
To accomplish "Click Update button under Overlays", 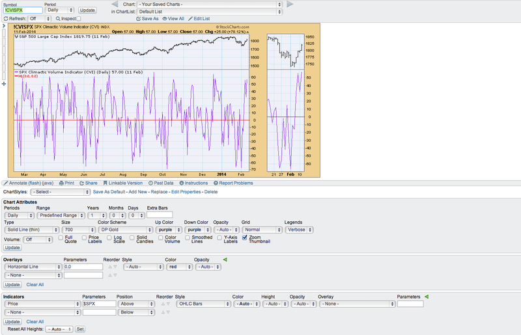I will click(x=12, y=284).
